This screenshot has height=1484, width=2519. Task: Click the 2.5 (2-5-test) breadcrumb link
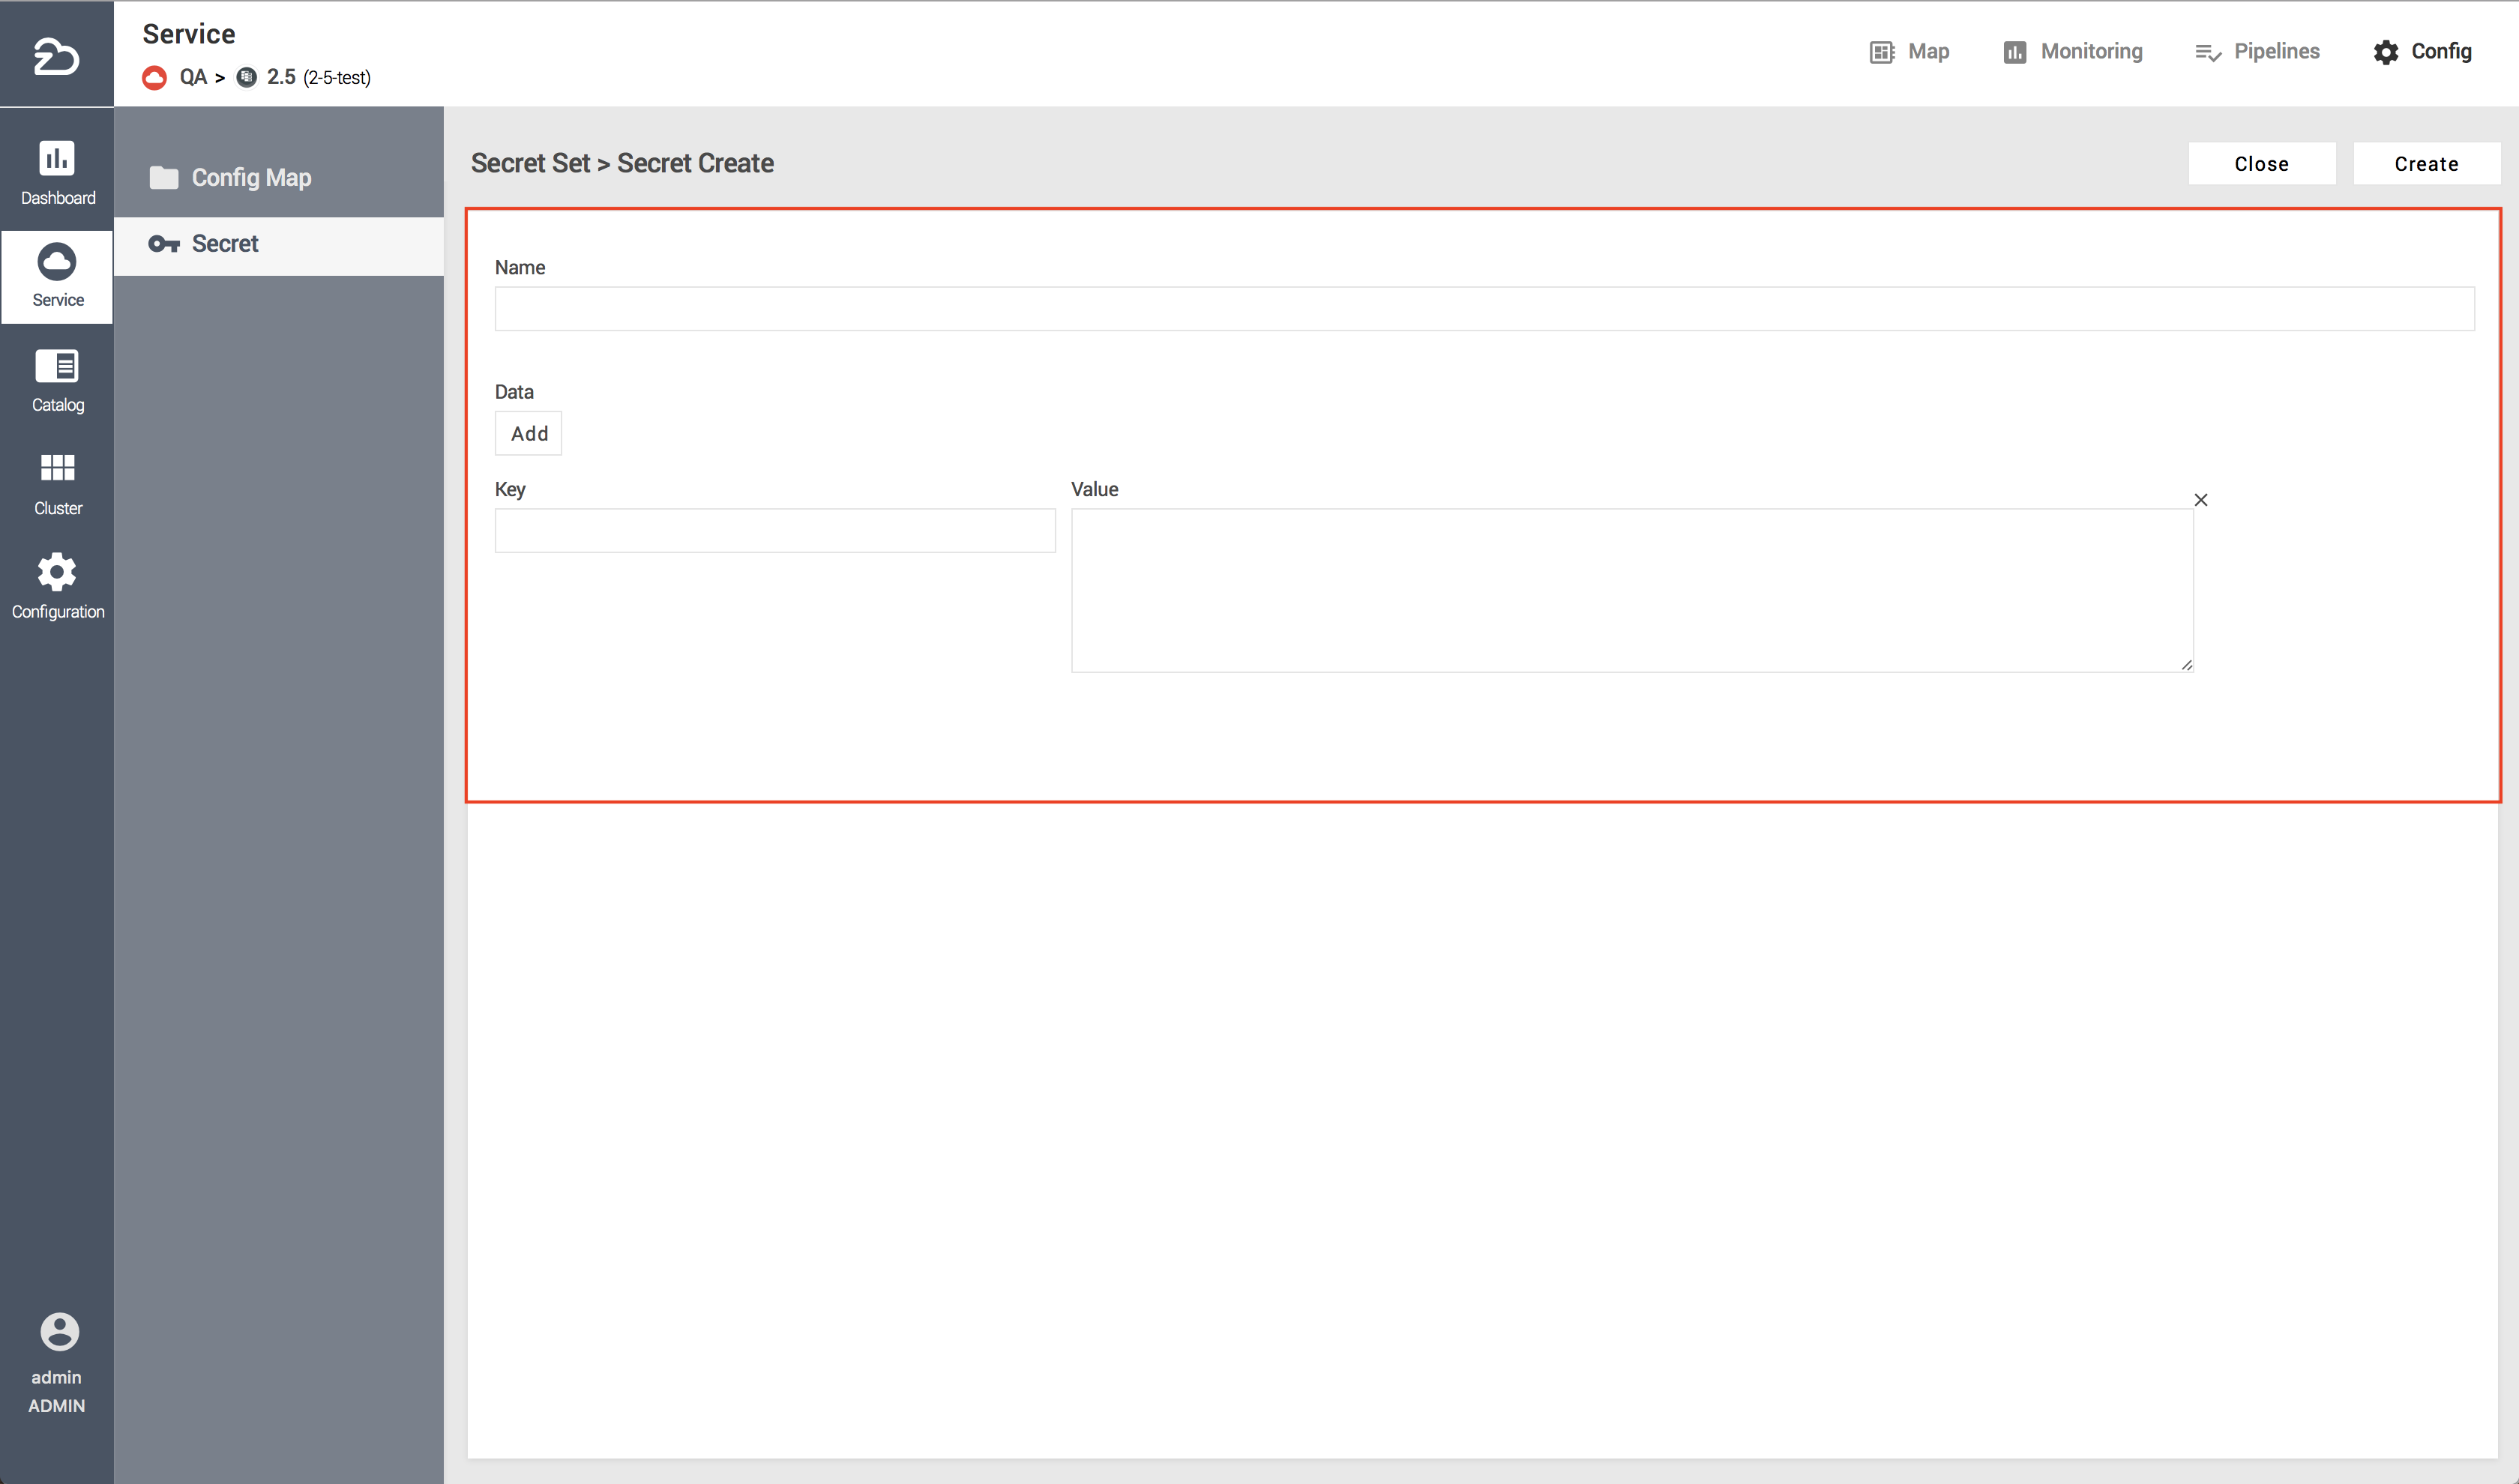(318, 77)
